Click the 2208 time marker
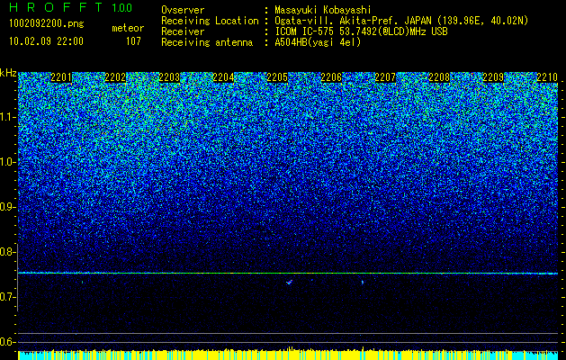The height and width of the screenshot is (360, 566). 439,77
